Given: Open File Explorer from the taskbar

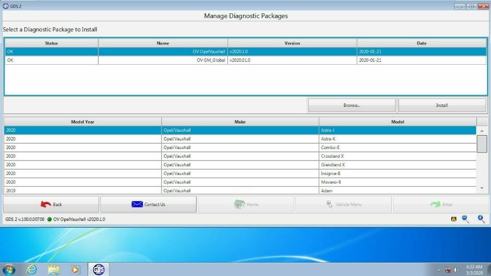Looking at the screenshot, I should [x=54, y=269].
